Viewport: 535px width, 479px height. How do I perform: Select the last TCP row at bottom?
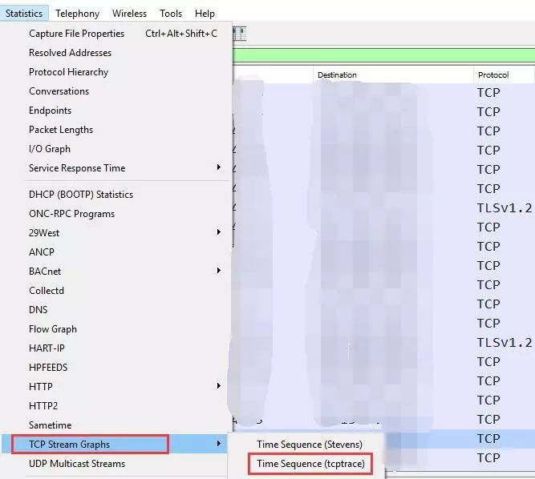point(460,458)
